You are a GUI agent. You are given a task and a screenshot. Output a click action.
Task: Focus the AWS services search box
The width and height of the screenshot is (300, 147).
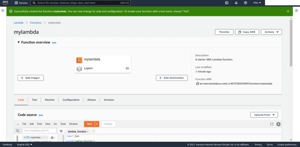coord(81,3)
